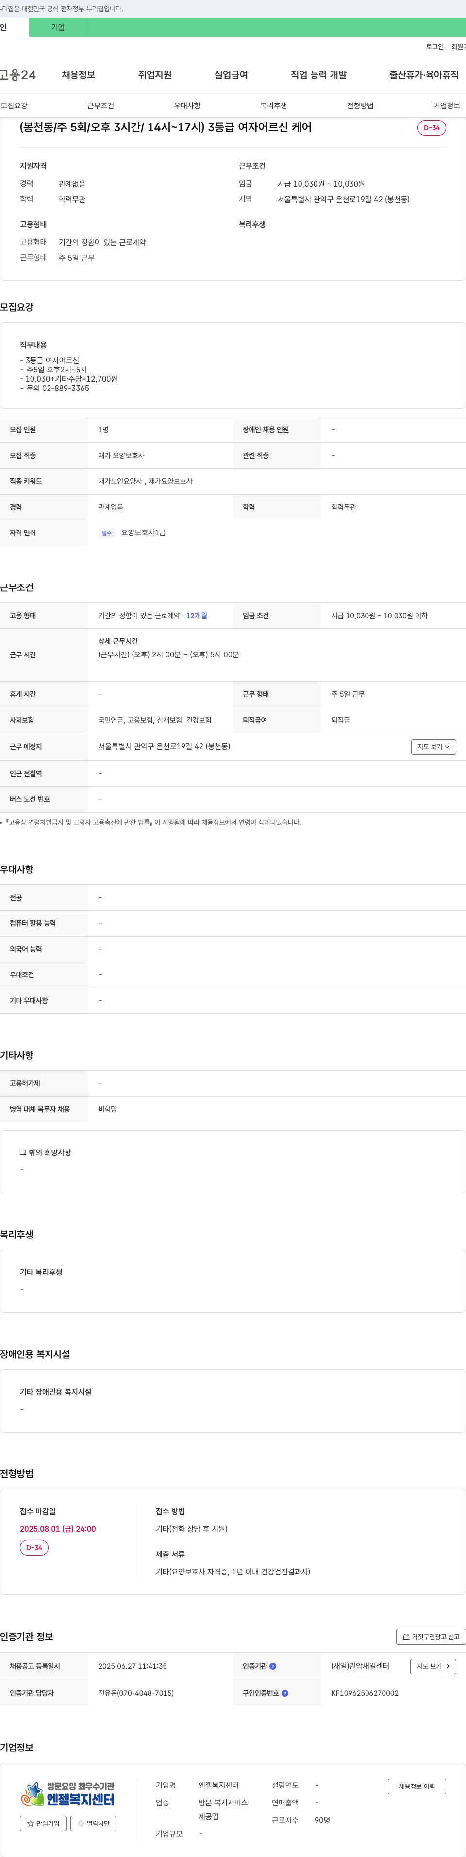The width and height of the screenshot is (466, 1857).
Task: Click the 퇴직금 value in 퇴직급여 row
Action: [340, 720]
